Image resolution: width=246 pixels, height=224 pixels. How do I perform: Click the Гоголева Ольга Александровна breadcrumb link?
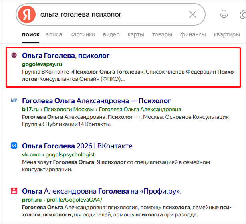point(140,109)
